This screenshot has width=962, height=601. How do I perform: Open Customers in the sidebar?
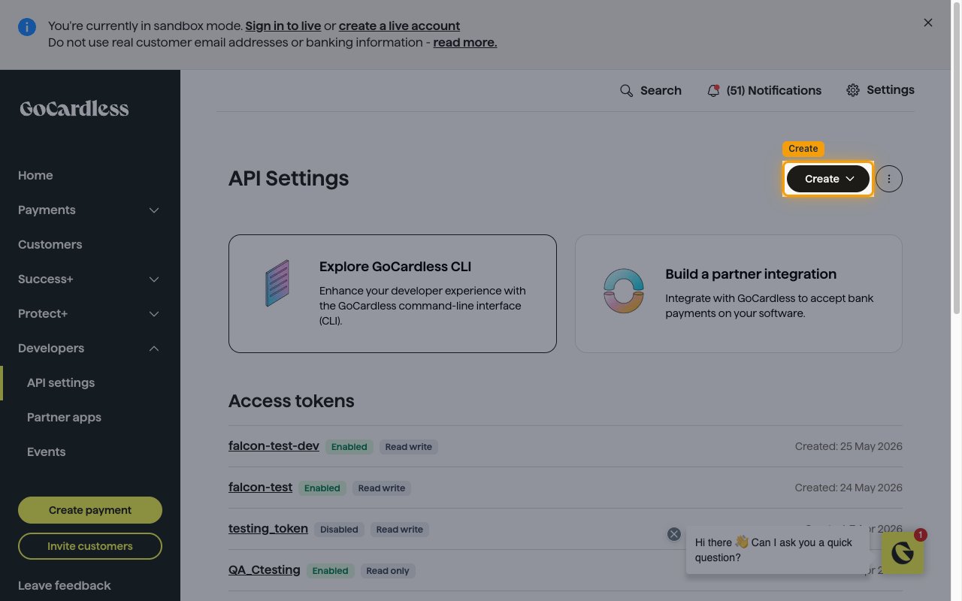[50, 244]
